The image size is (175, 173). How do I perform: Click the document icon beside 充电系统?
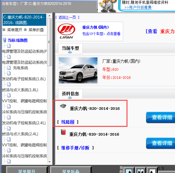tap(9, 68)
